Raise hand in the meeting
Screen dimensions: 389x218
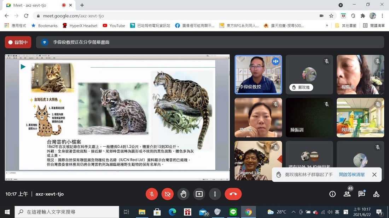click(x=183, y=194)
